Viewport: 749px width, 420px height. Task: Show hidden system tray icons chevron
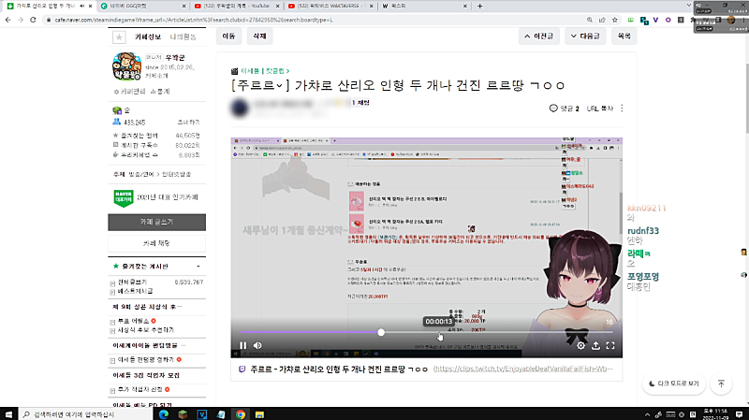coord(647,414)
